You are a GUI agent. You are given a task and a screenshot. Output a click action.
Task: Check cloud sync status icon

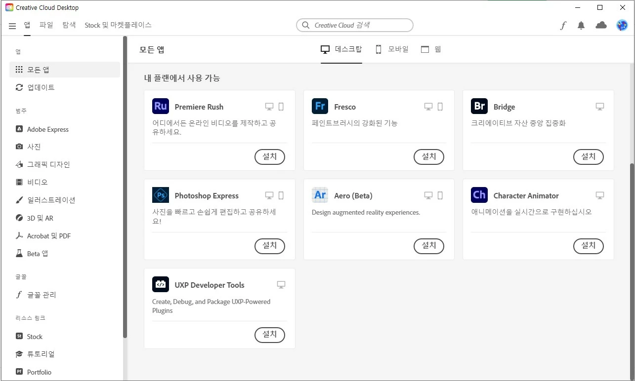pyautogui.click(x=601, y=25)
